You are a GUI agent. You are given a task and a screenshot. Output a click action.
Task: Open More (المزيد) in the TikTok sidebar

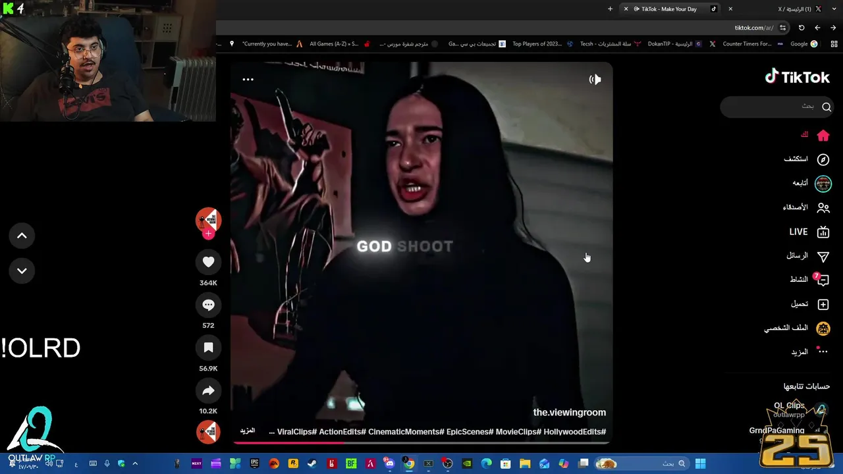click(x=809, y=352)
